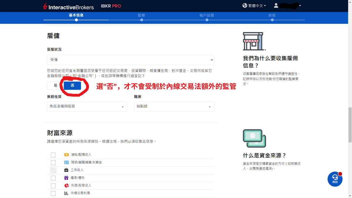Open the 受僱 employment status dropdown
352x198 pixels.
131,60
